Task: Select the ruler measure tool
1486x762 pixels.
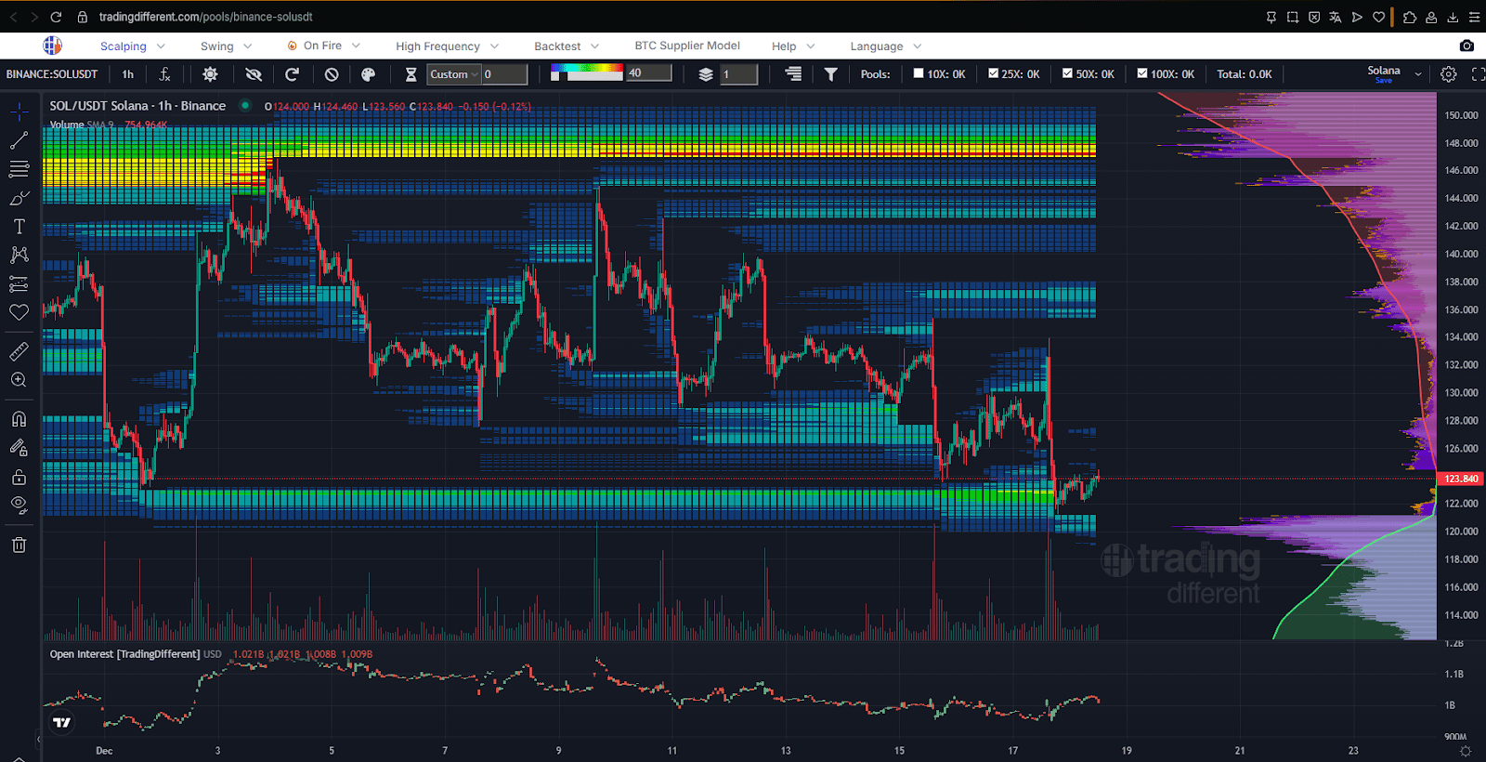Action: pos(19,351)
